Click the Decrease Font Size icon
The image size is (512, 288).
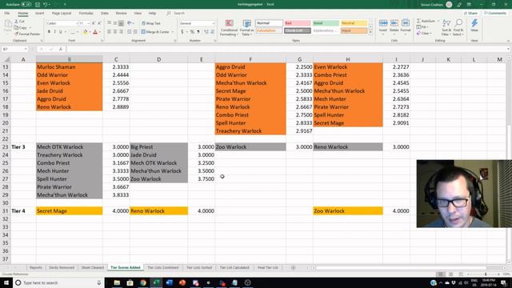point(99,23)
